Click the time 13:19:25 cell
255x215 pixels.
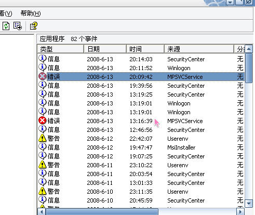[141, 95]
